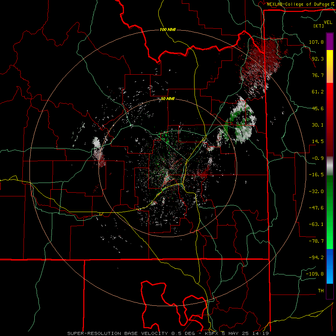
Task: Pick the blue segment of velocity color bar
Action: pyautogui.click(x=330, y=266)
